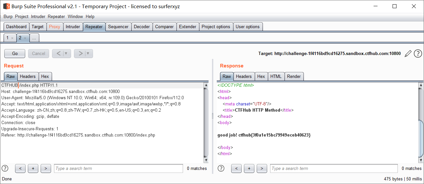The image size is (424, 184).
Task: Switch to the Dashboard tab
Action: (x=16, y=27)
